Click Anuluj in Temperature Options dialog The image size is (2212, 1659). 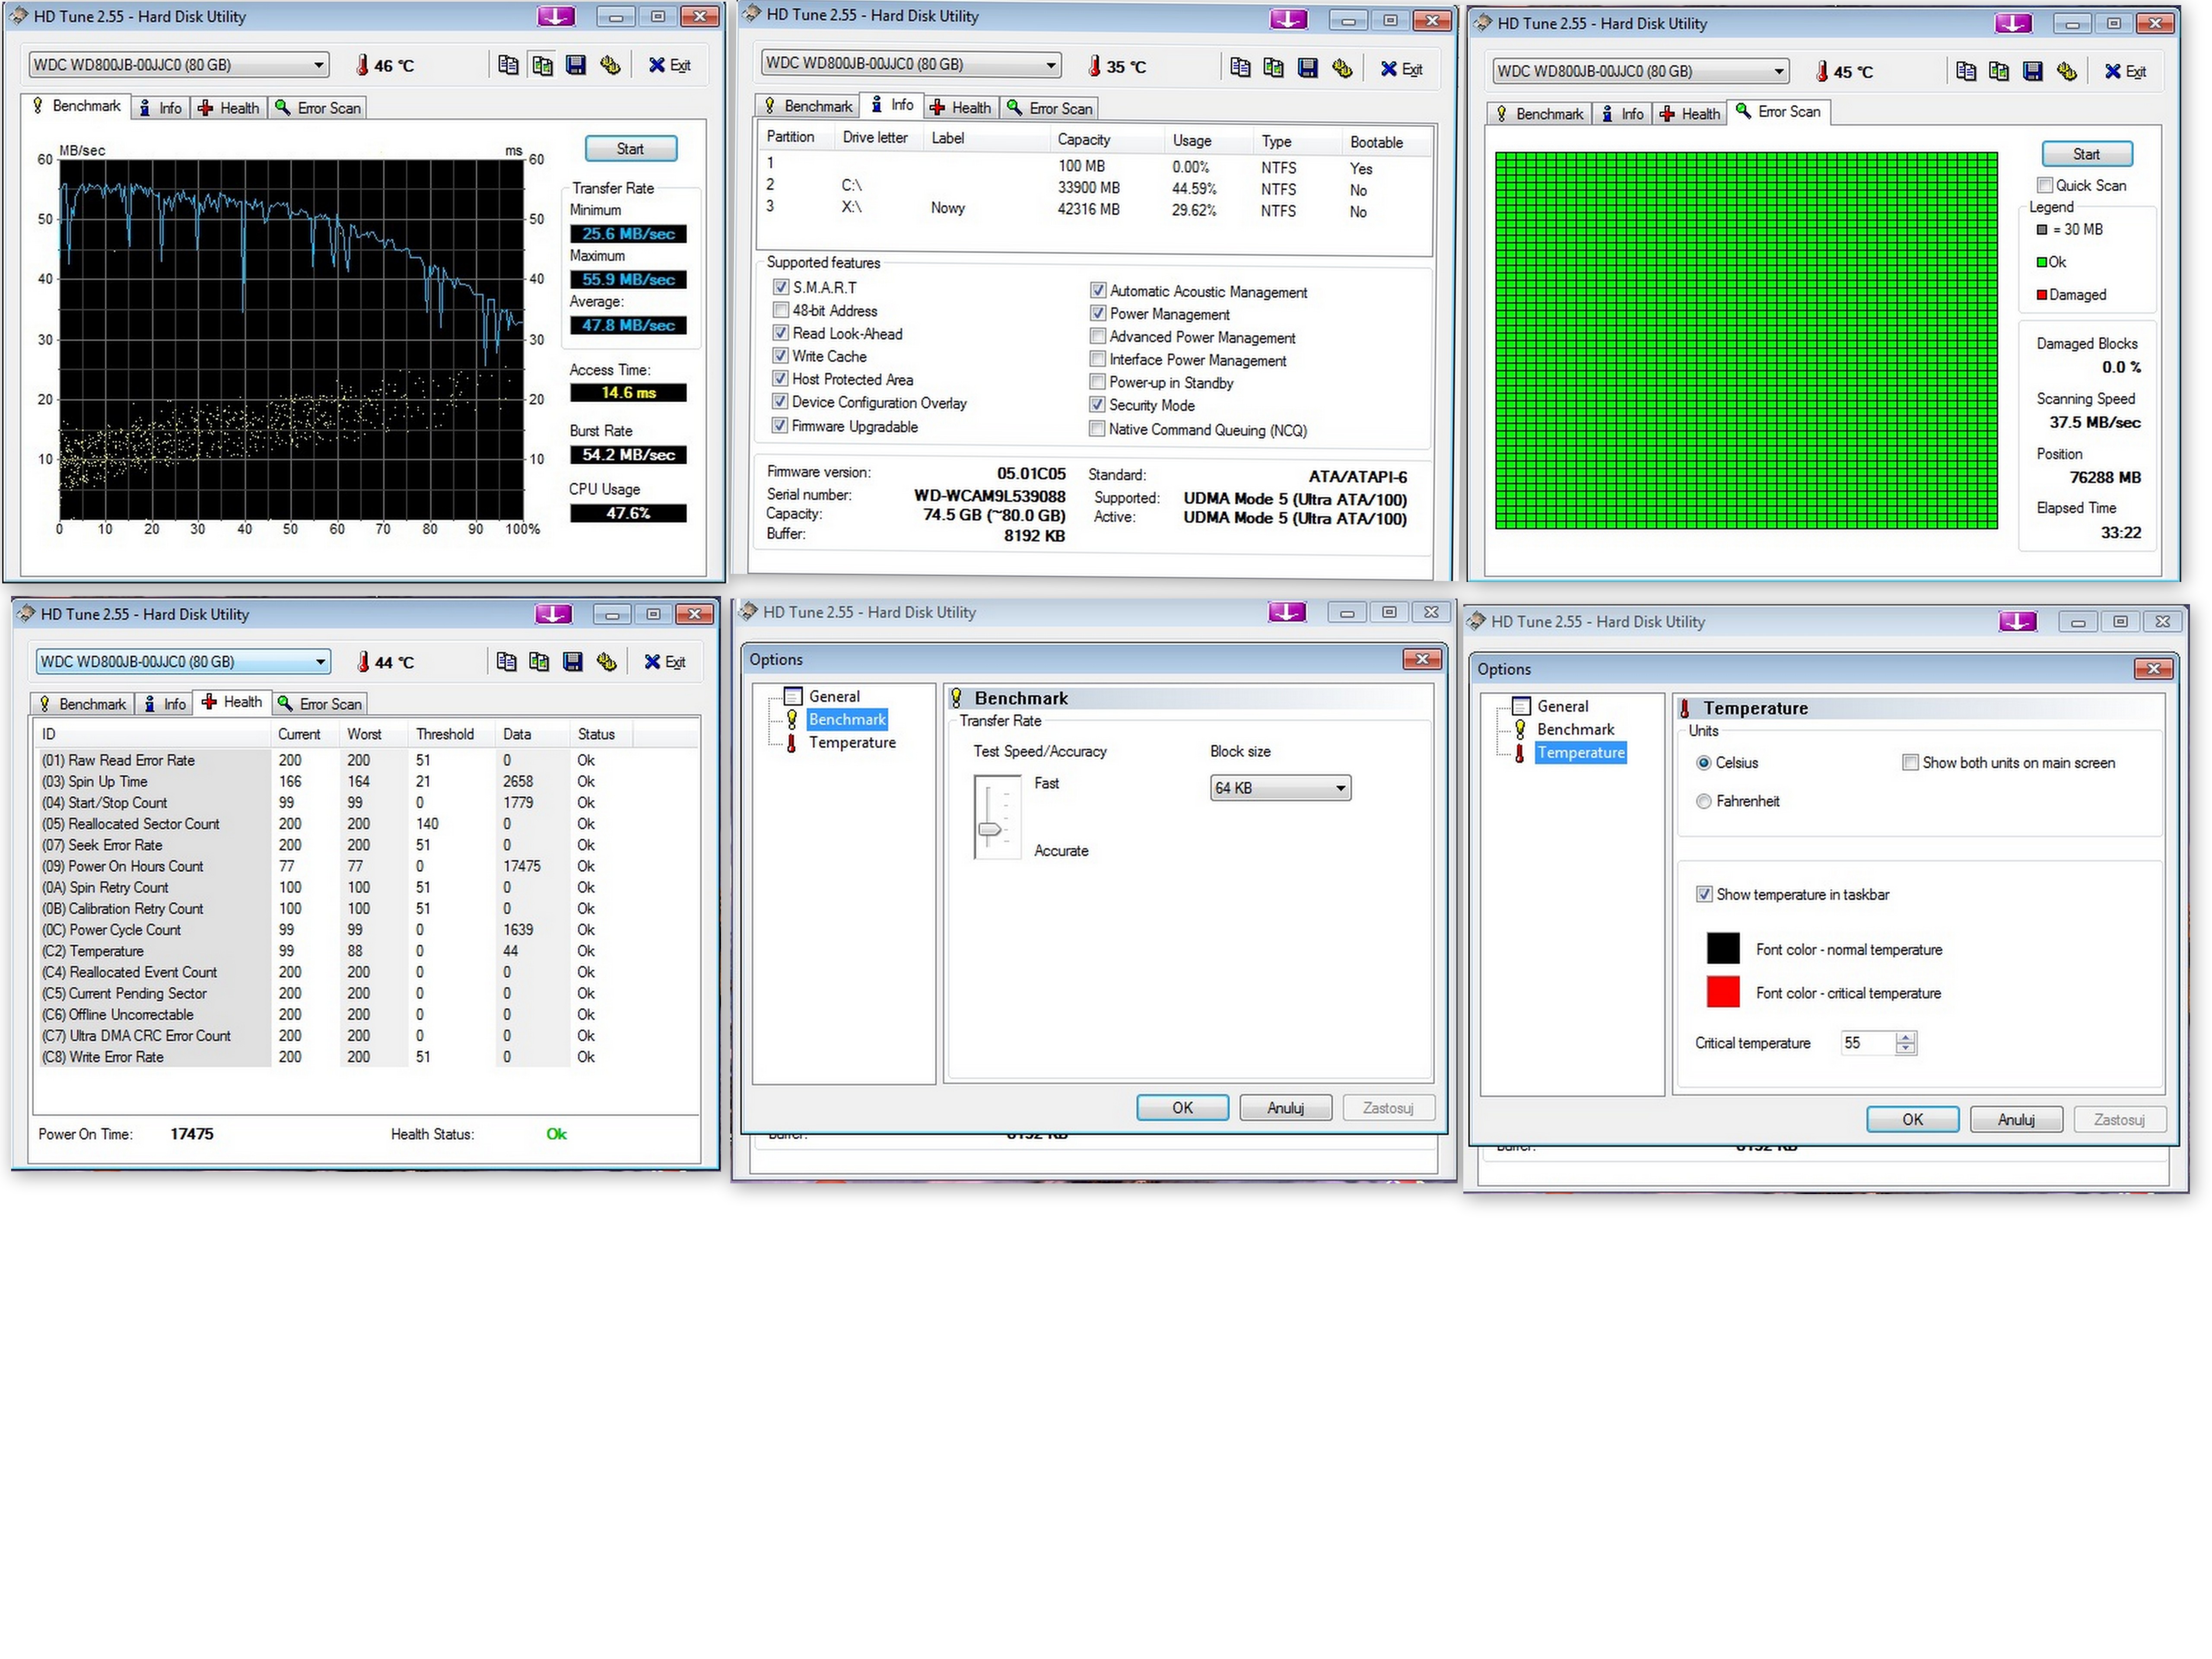click(x=2016, y=1119)
